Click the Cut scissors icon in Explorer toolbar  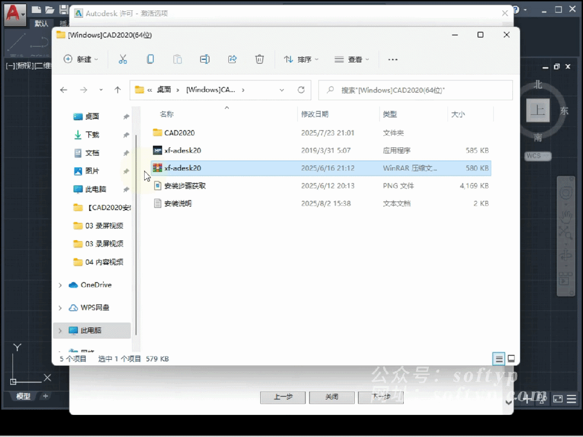123,59
